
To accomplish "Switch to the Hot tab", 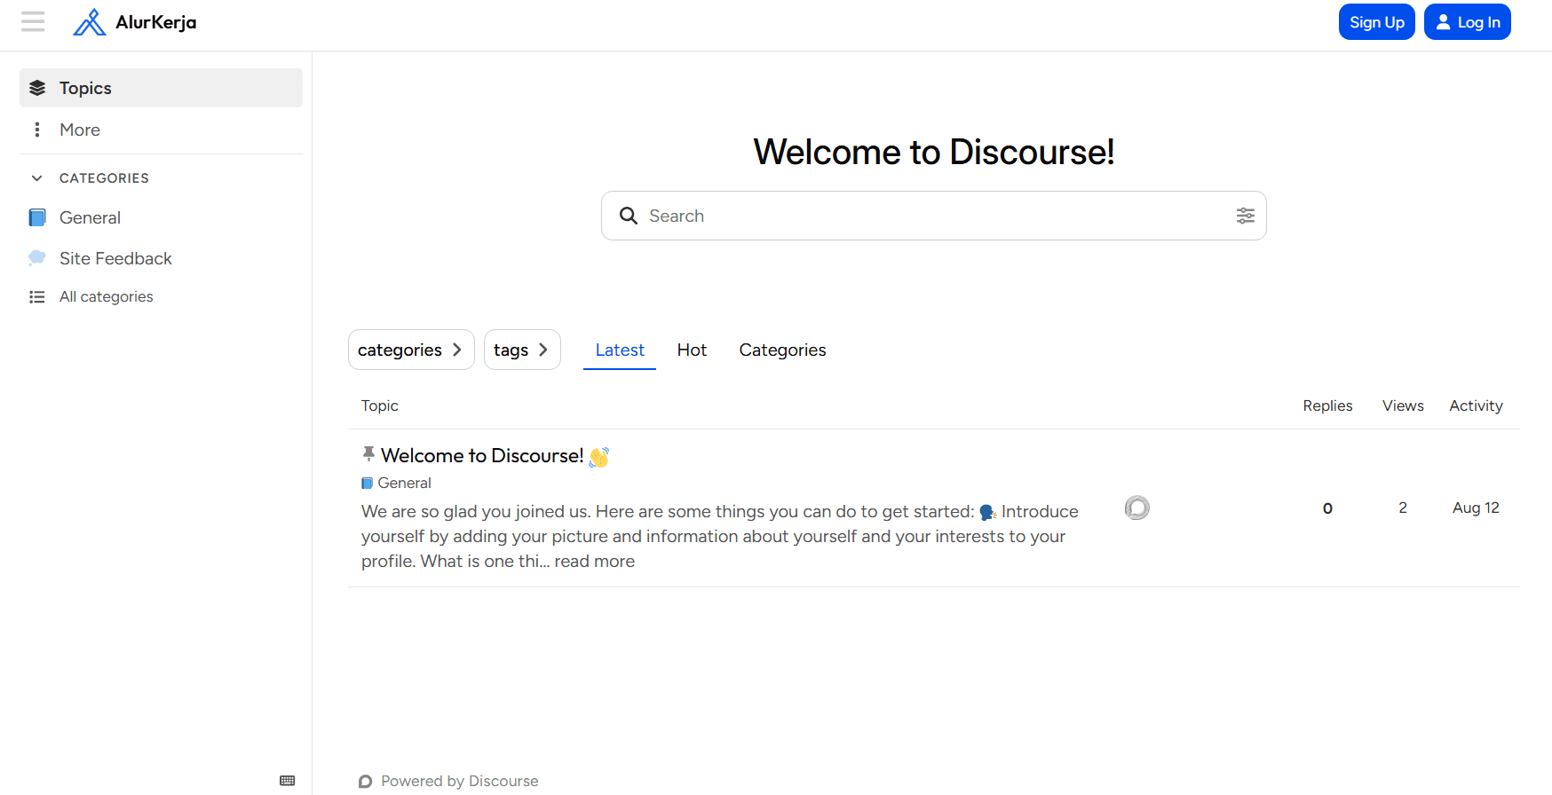I will (x=692, y=350).
